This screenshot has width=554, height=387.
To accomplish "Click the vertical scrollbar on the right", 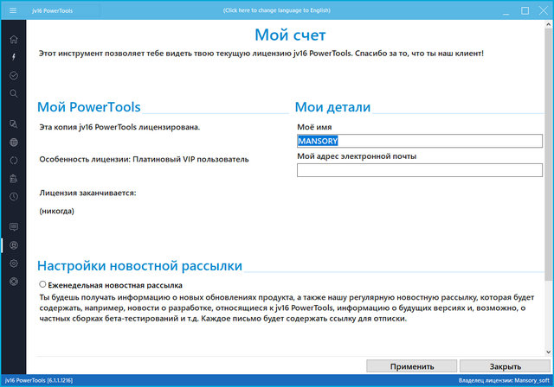I will 549,173.
